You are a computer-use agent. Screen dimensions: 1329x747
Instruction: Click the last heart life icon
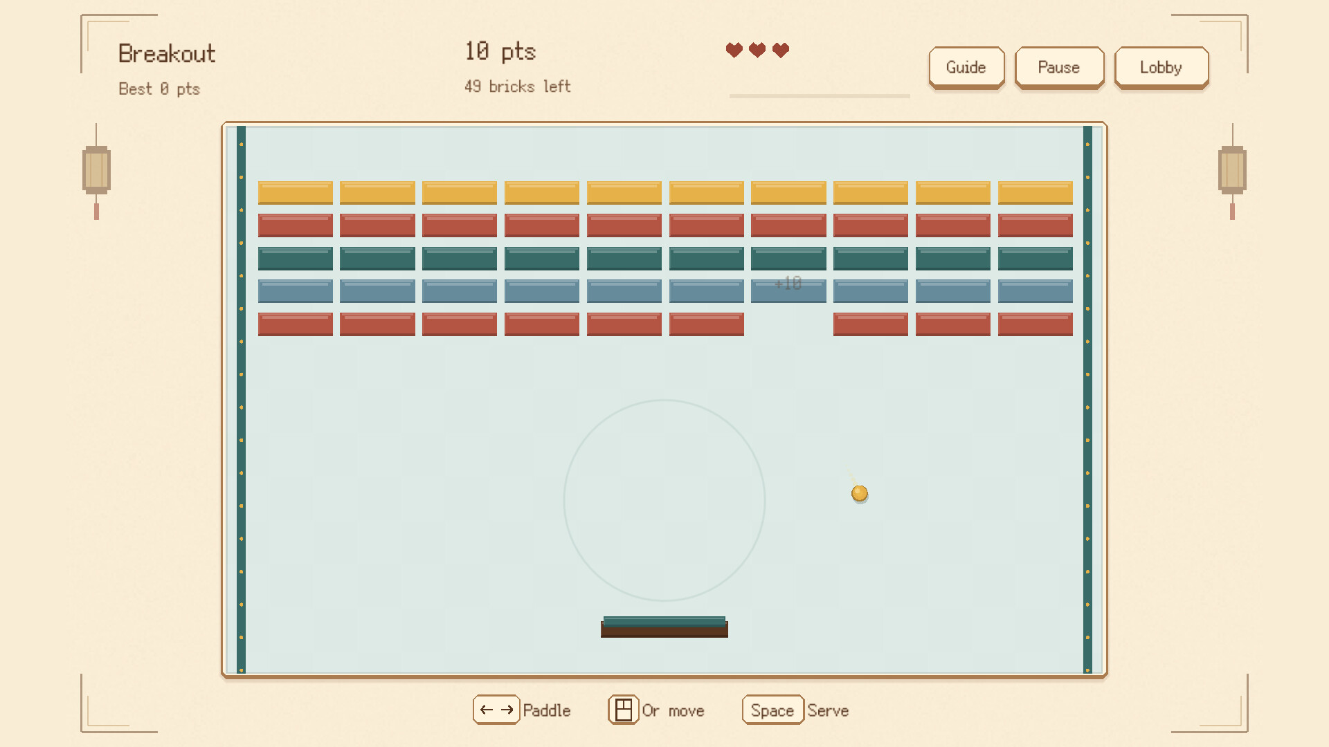(781, 50)
